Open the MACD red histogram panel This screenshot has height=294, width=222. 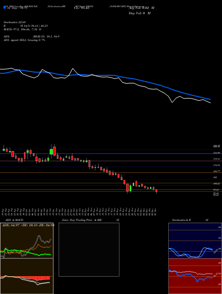(27, 276)
